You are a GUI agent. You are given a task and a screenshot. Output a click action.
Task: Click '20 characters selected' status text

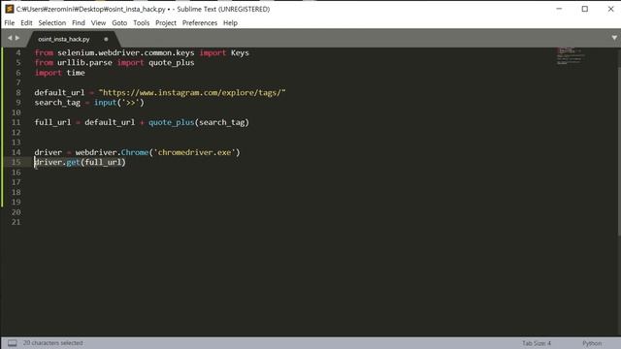click(53, 343)
